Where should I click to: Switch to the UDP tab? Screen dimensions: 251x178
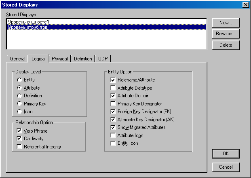tap(103, 59)
